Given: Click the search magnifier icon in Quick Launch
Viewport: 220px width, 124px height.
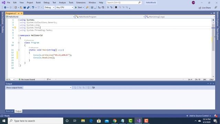Looking at the screenshot, I should [x=140, y=2].
